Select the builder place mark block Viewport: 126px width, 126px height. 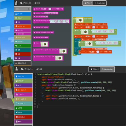[41, 37]
